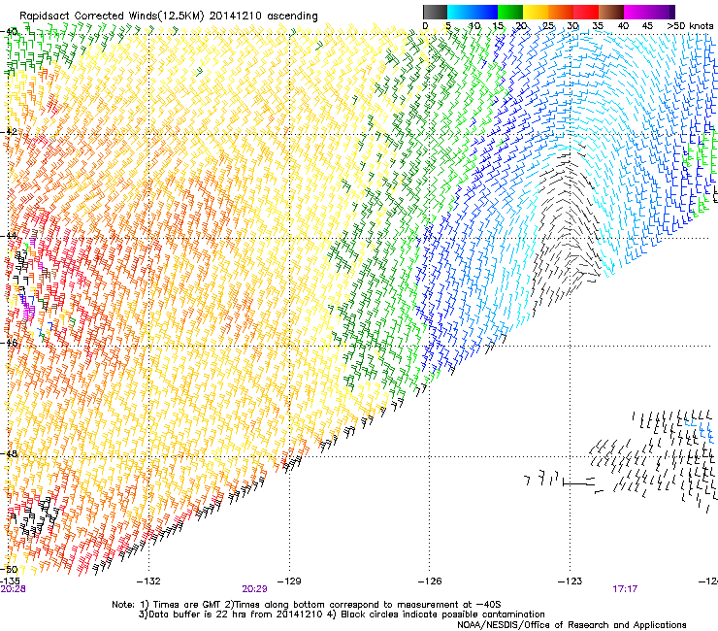Click the -46 latitude axis label
Screen dimensions: 718x631
coord(9,343)
